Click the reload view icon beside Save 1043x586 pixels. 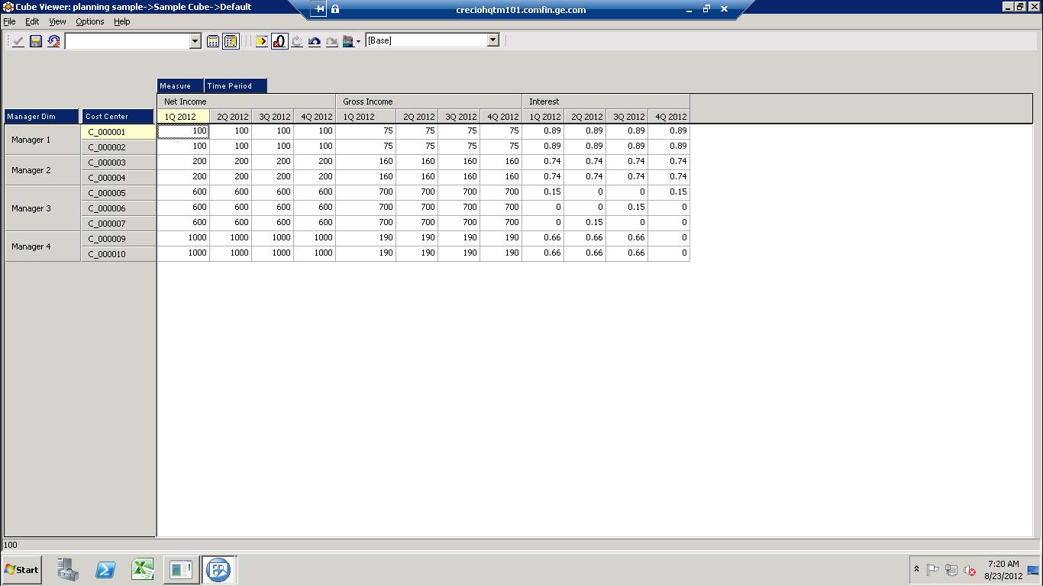(x=53, y=41)
